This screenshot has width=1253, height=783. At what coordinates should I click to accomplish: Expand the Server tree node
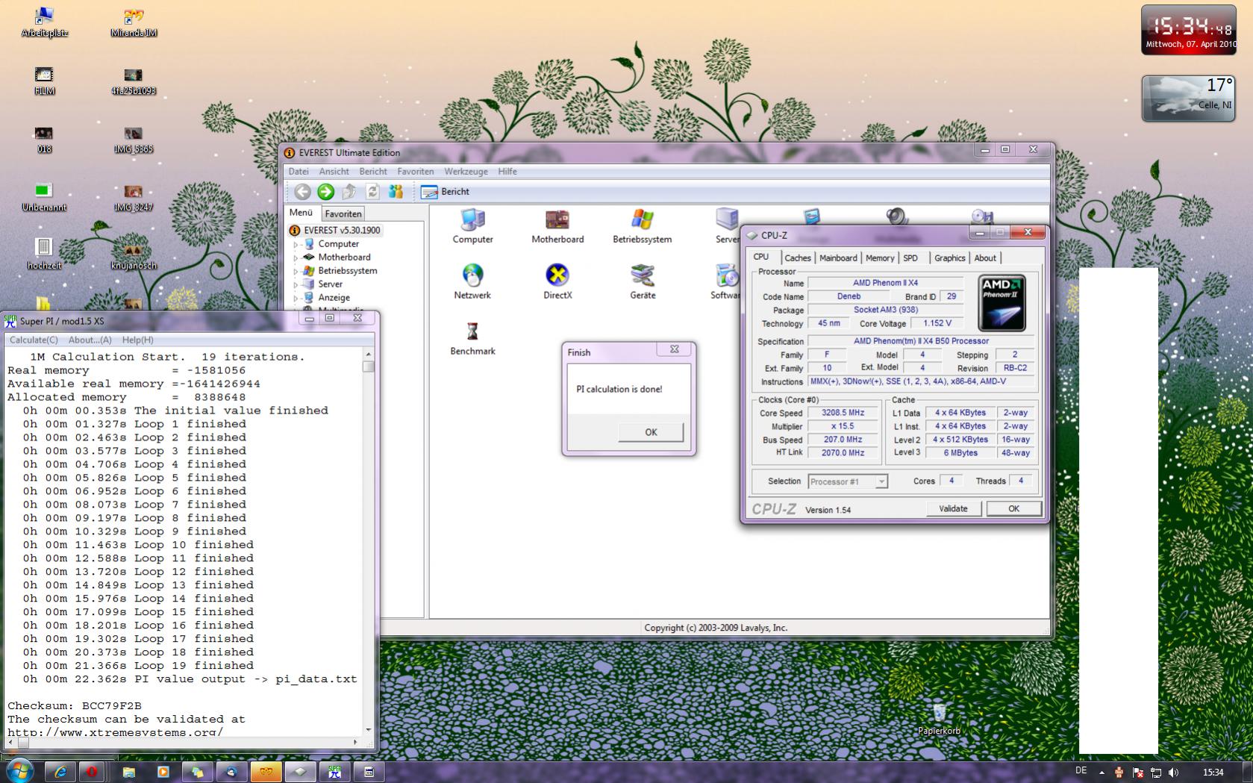tap(296, 284)
